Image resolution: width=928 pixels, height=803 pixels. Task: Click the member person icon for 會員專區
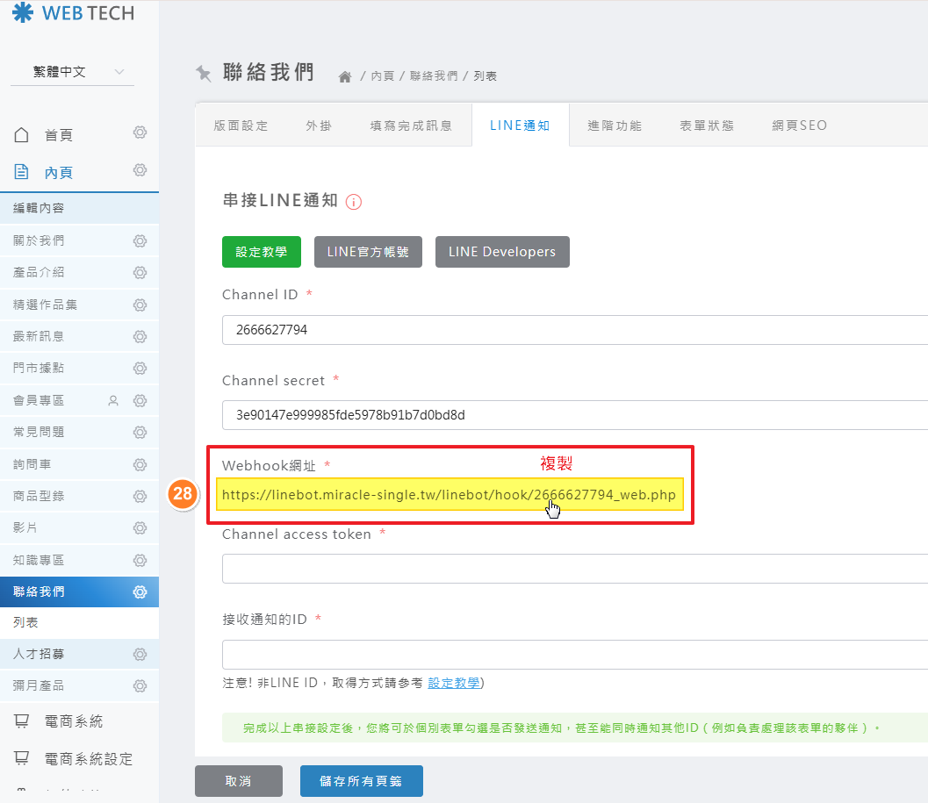112,400
